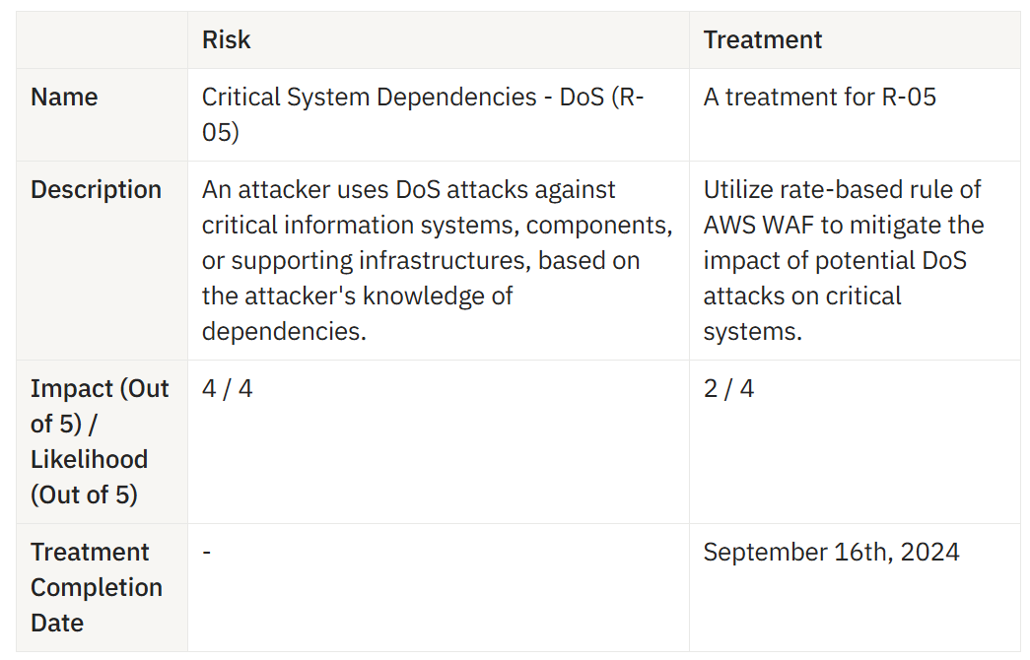Screen dimensions: 1030x660
Task: Select the "Name" row label
Action: click(x=64, y=98)
